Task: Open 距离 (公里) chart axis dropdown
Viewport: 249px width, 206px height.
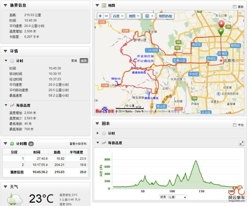Action: [x=173, y=197]
